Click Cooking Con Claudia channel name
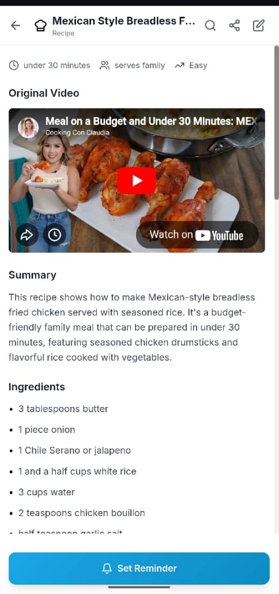The width and height of the screenshot is (279, 594). tap(77, 133)
